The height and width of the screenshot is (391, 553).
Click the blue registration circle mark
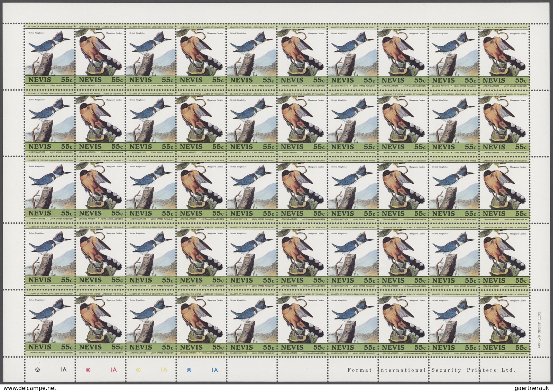189,370
